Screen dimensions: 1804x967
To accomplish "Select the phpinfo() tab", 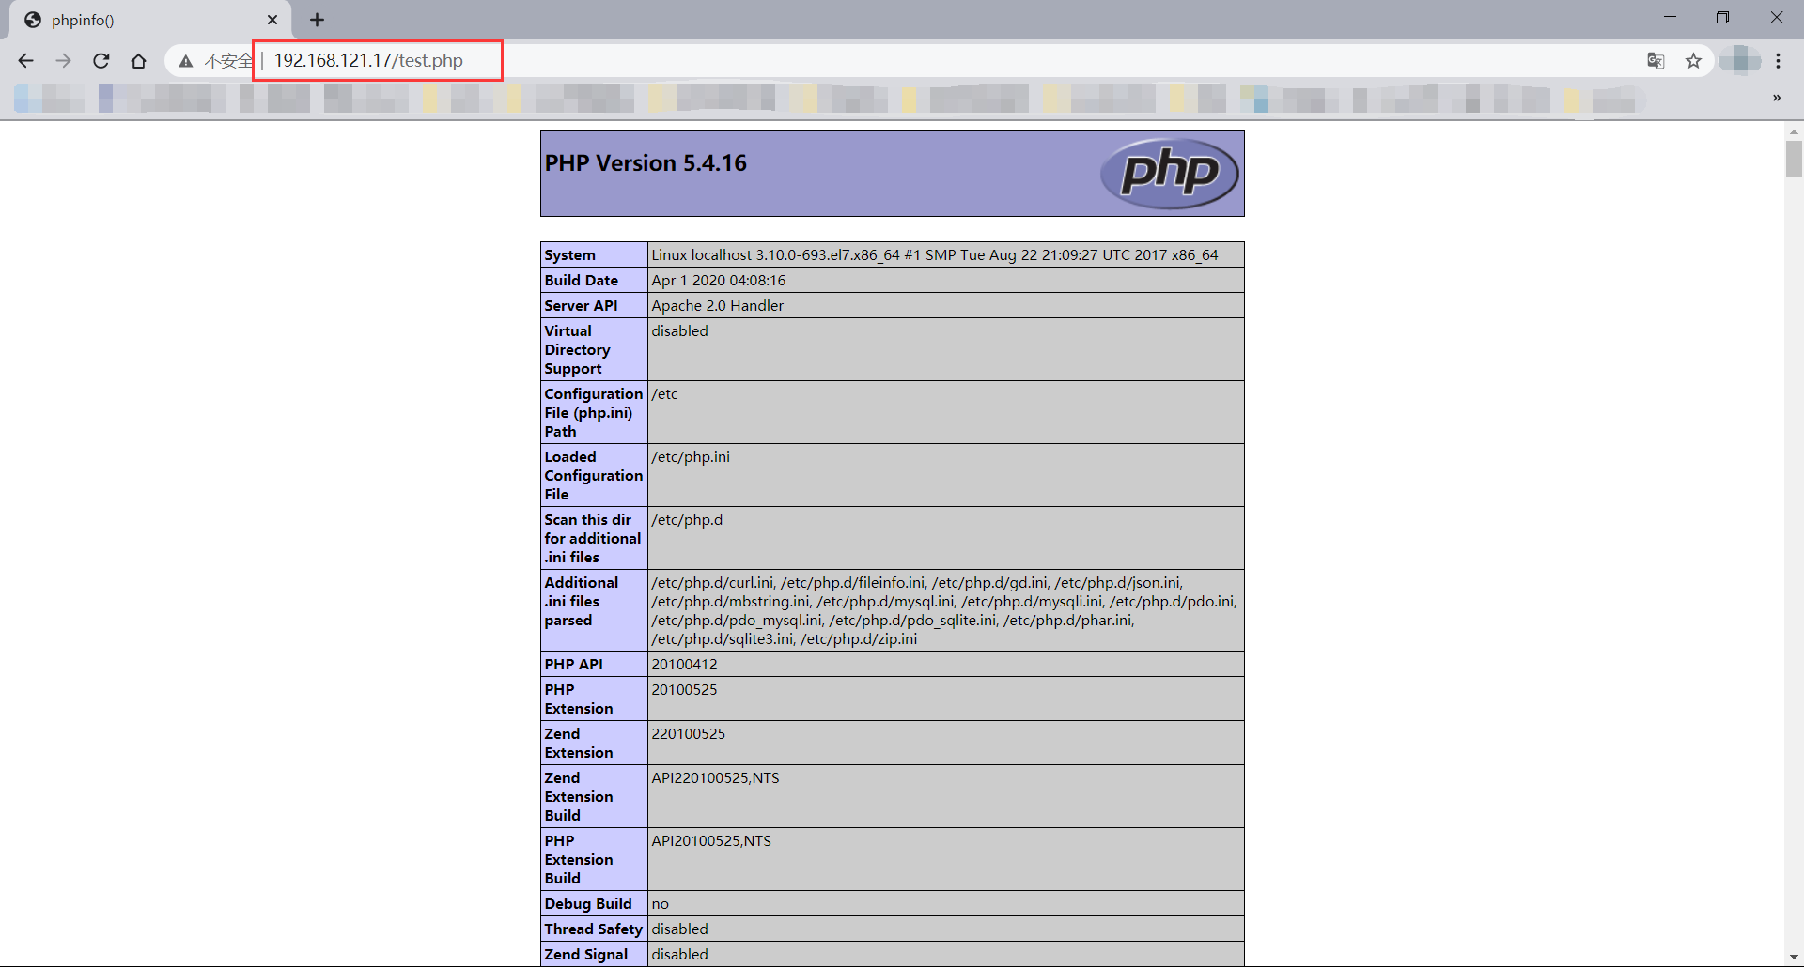I will (150, 20).
